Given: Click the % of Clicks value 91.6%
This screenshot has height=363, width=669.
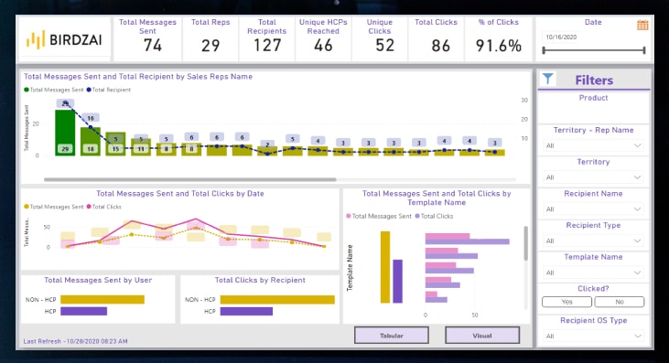Looking at the screenshot, I should 499,45.
